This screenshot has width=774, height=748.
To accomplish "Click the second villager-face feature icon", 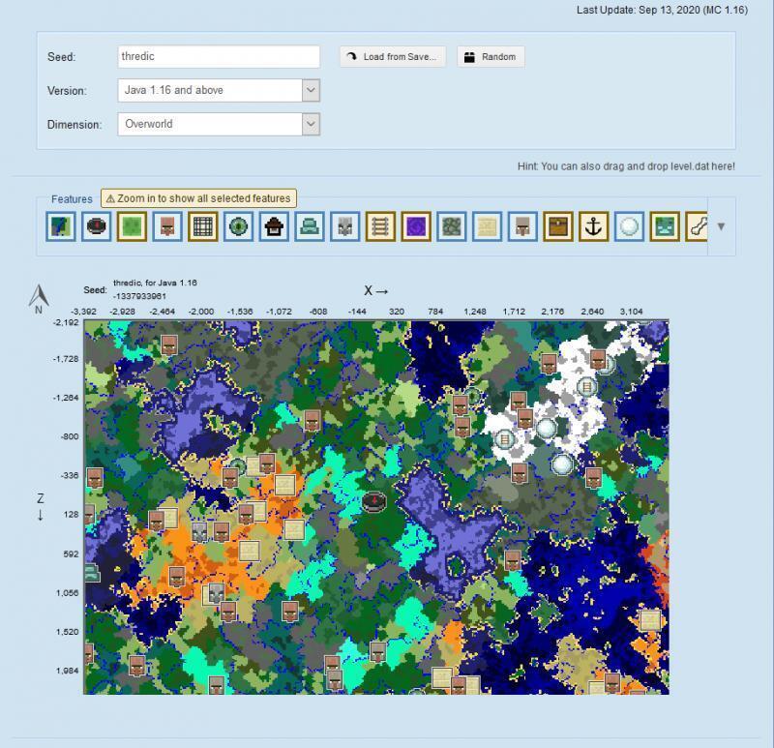I will tap(522, 226).
